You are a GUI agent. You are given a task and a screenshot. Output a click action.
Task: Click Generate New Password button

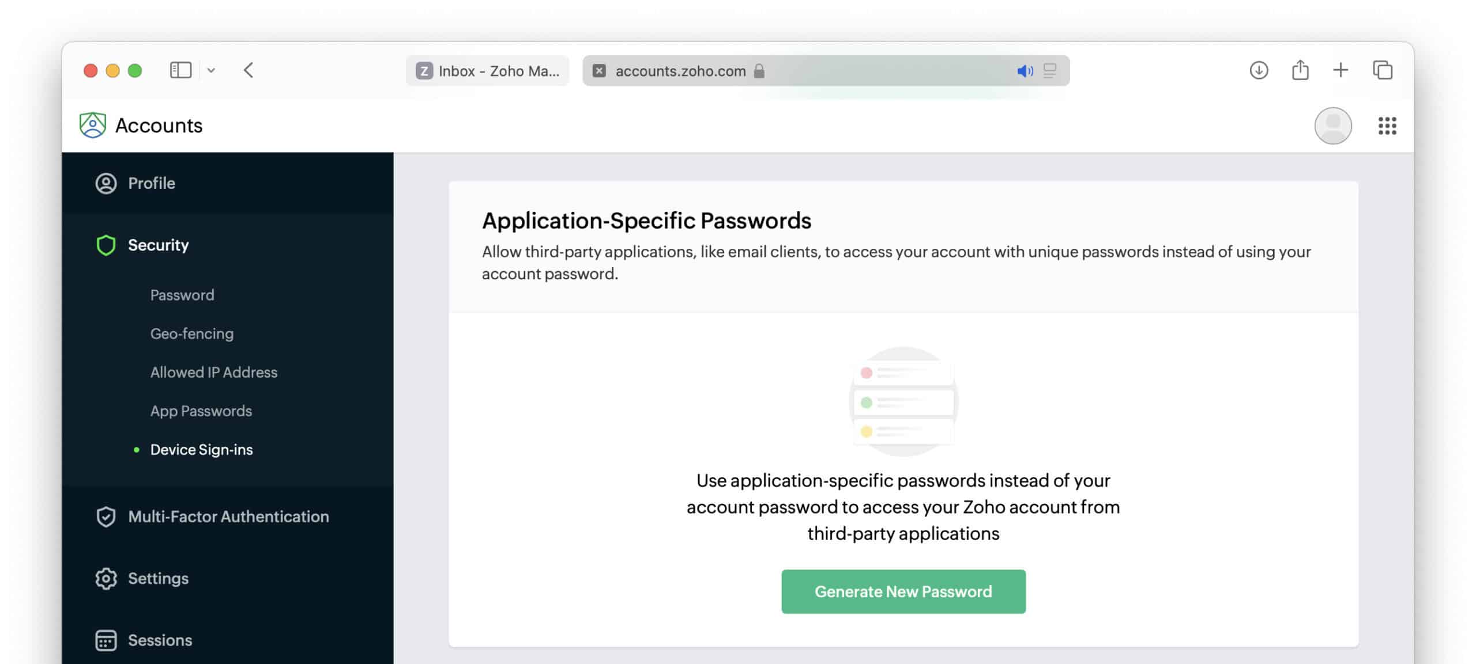903,591
